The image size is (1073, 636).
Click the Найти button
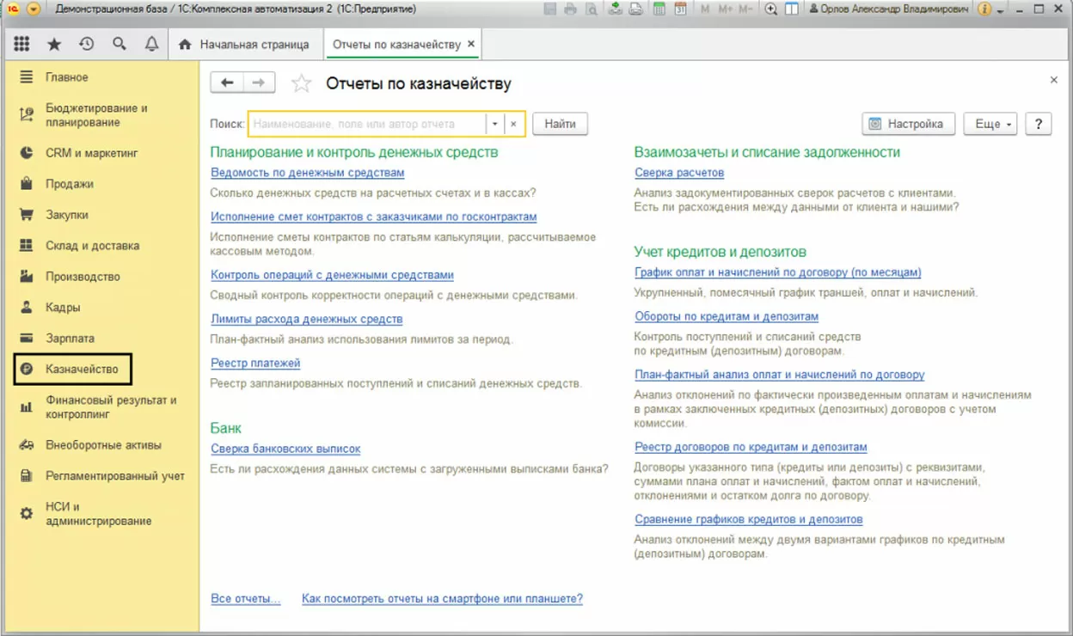tap(560, 124)
